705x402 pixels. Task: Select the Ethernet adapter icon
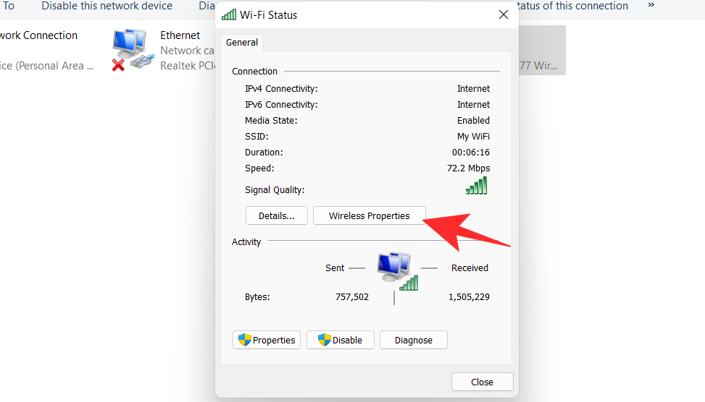pyautogui.click(x=133, y=50)
